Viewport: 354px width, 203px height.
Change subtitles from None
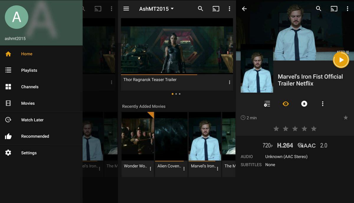tap(270, 165)
